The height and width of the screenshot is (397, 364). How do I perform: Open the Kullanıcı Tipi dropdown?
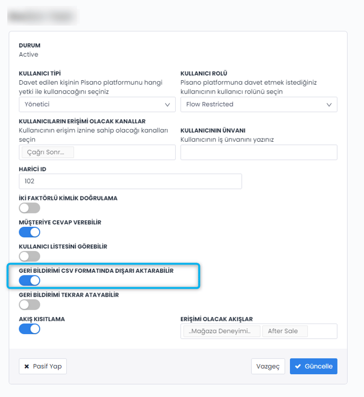point(97,104)
